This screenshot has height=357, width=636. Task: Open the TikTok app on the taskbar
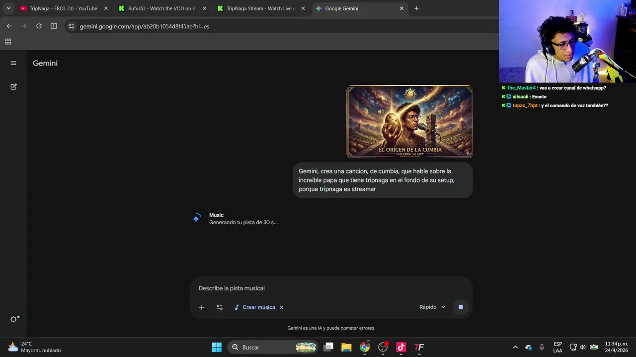click(x=401, y=347)
